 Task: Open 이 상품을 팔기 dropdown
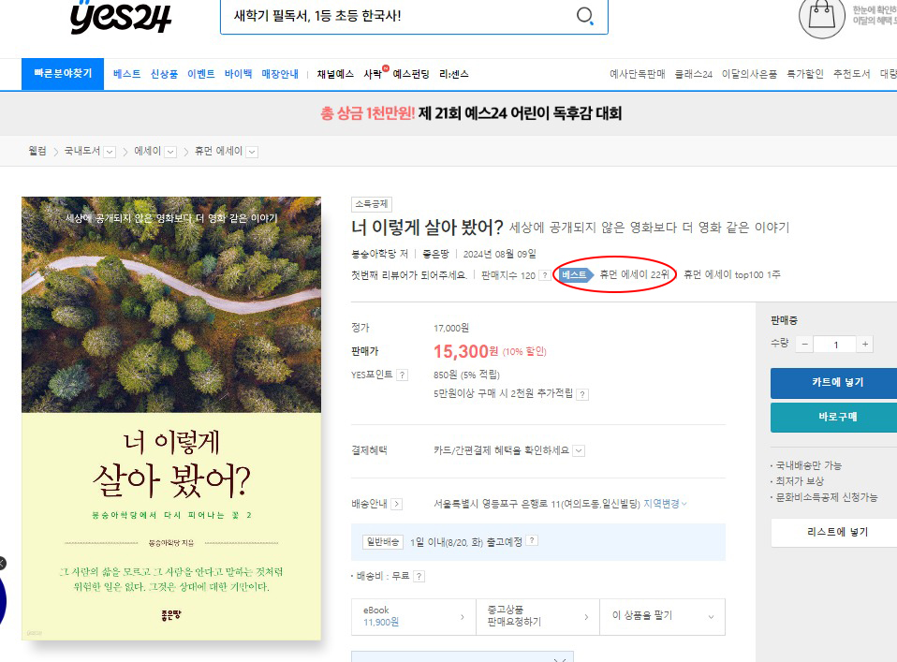663,616
